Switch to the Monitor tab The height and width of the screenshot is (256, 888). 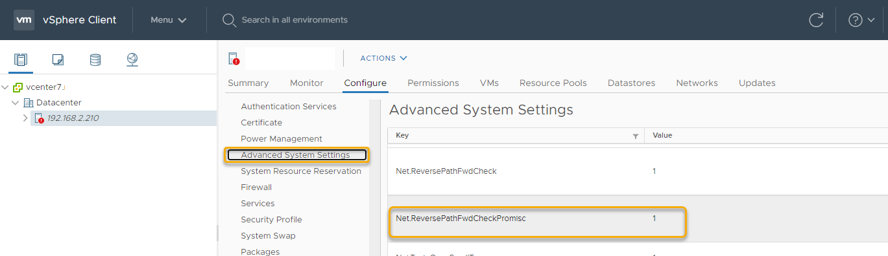click(307, 83)
